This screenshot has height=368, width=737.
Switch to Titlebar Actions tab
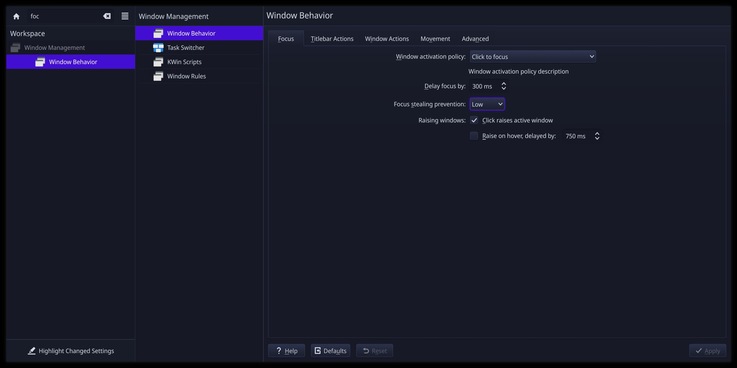coord(332,39)
